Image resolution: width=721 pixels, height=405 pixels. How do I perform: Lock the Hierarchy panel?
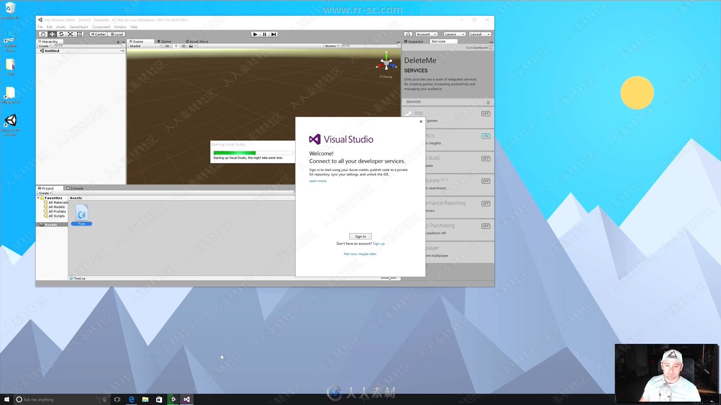(118, 42)
